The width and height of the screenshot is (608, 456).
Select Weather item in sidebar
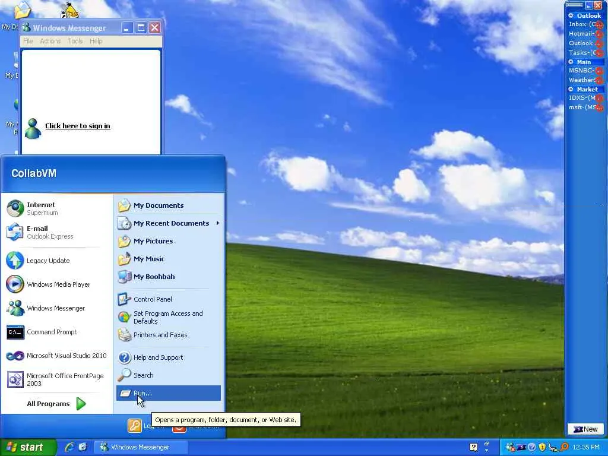tap(585, 80)
